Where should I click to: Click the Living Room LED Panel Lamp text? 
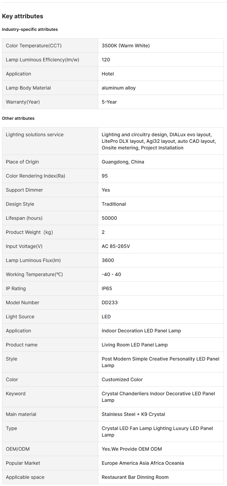(x=134, y=345)
